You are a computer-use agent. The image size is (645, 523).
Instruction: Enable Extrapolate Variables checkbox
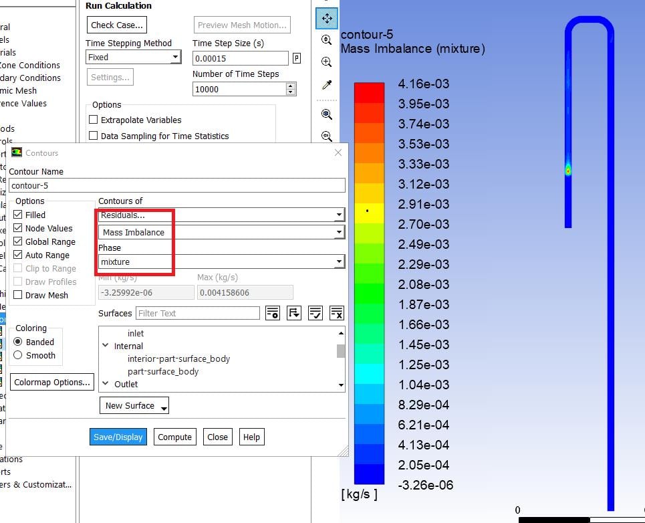point(94,120)
